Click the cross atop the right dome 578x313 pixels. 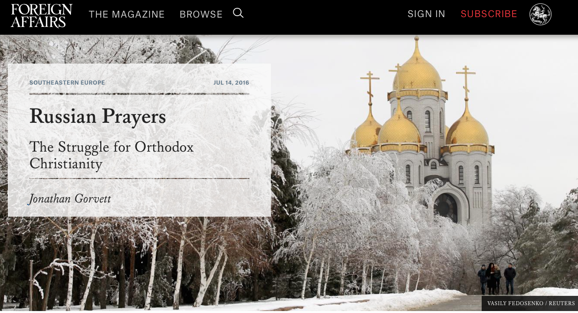[466, 81]
